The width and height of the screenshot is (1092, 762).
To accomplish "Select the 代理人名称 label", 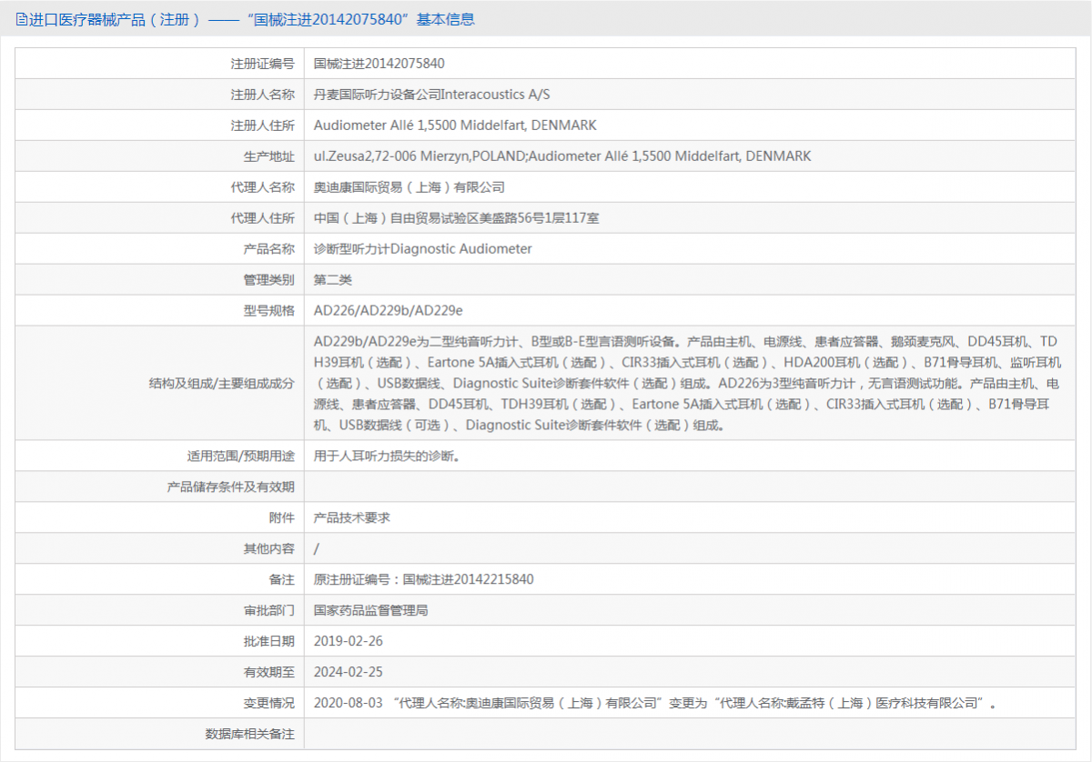I will coord(263,187).
